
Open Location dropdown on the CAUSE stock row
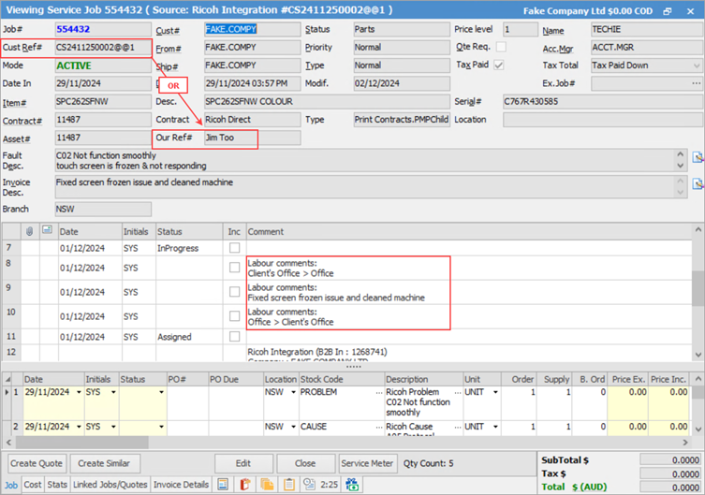pos(291,427)
